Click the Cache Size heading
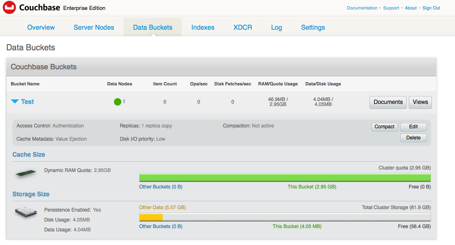Screen dimensions: 455x245 pos(29,155)
